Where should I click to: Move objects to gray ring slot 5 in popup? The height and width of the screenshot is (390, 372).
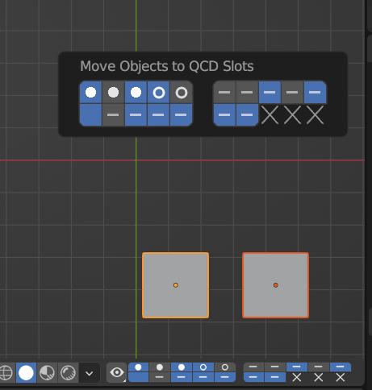tap(182, 92)
